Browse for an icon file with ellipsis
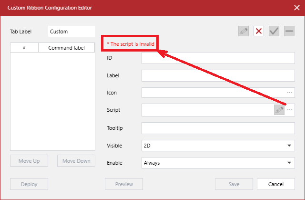Screen dimensions: 305x200 click(x=290, y=93)
